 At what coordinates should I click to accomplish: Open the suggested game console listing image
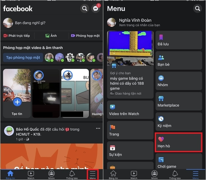(x=130, y=48)
